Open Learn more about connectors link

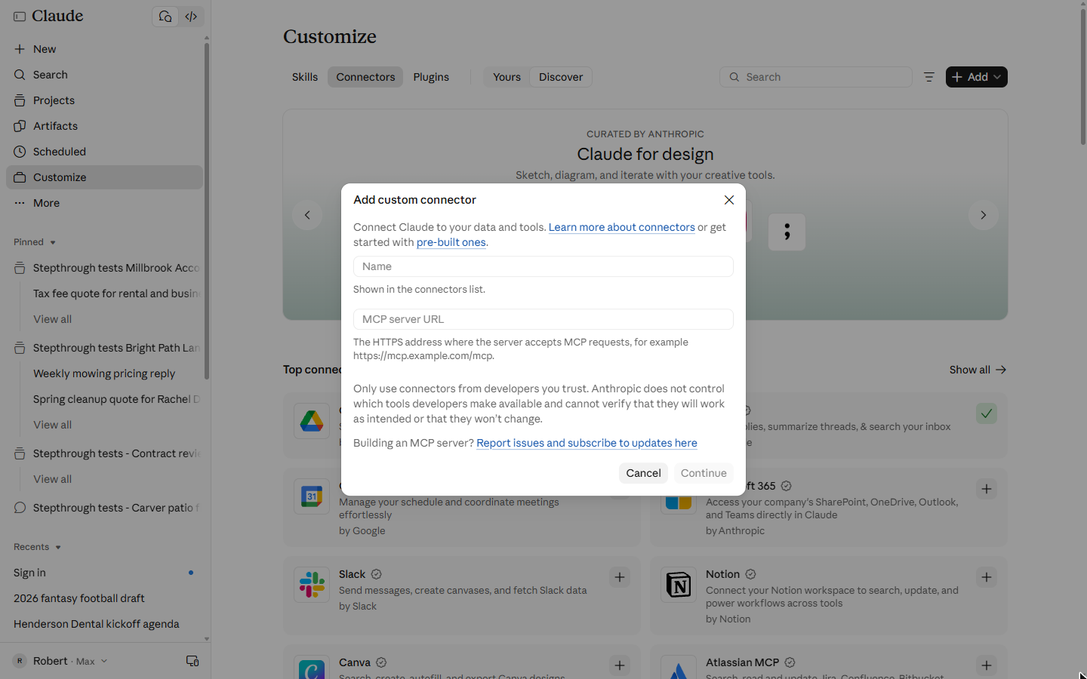pos(622,227)
